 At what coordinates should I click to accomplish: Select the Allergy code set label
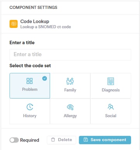click(70, 116)
